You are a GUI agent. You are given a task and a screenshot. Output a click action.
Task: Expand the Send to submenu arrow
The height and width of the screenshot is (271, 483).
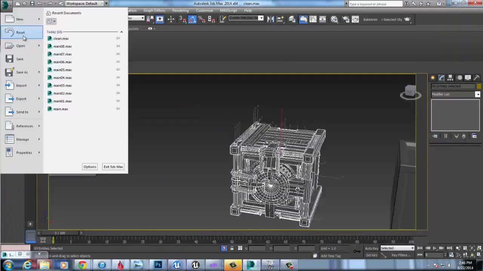coord(39,112)
